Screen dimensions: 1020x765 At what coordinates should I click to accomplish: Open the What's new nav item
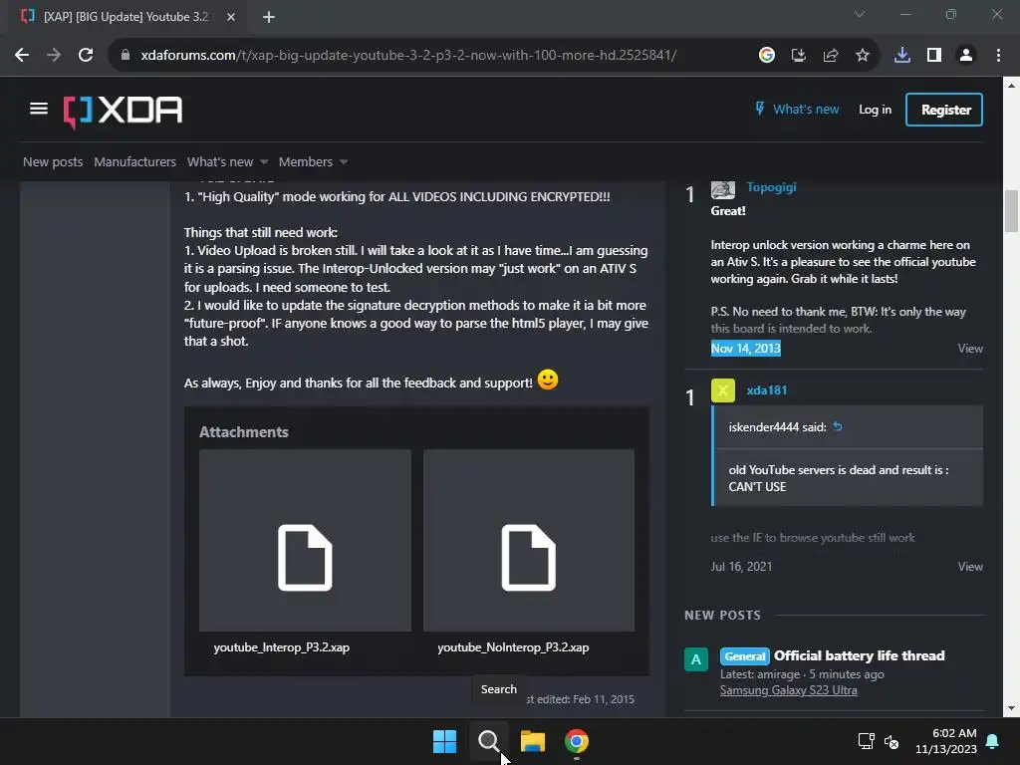click(220, 161)
